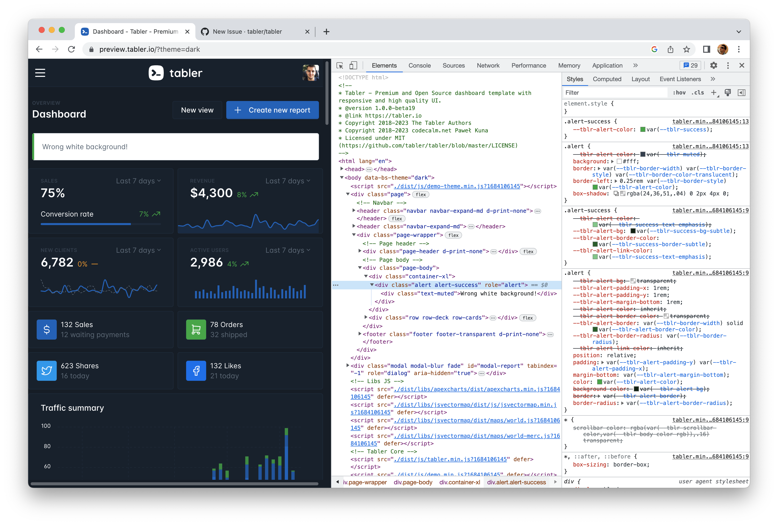The height and width of the screenshot is (525, 778).
Task: Click the green color swatch next to tblr-success
Action: point(643,130)
